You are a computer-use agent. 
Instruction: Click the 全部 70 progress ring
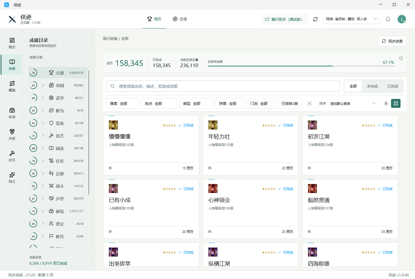[x=33, y=73]
